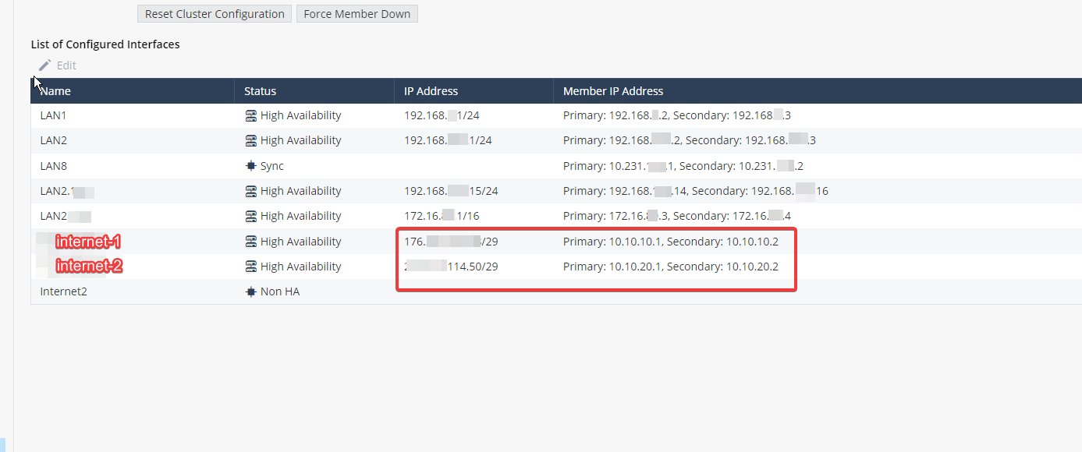Select internet-2 IP address ending 114.50/29

451,267
